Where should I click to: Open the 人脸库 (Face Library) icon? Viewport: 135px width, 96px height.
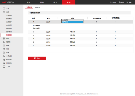tap(4, 67)
